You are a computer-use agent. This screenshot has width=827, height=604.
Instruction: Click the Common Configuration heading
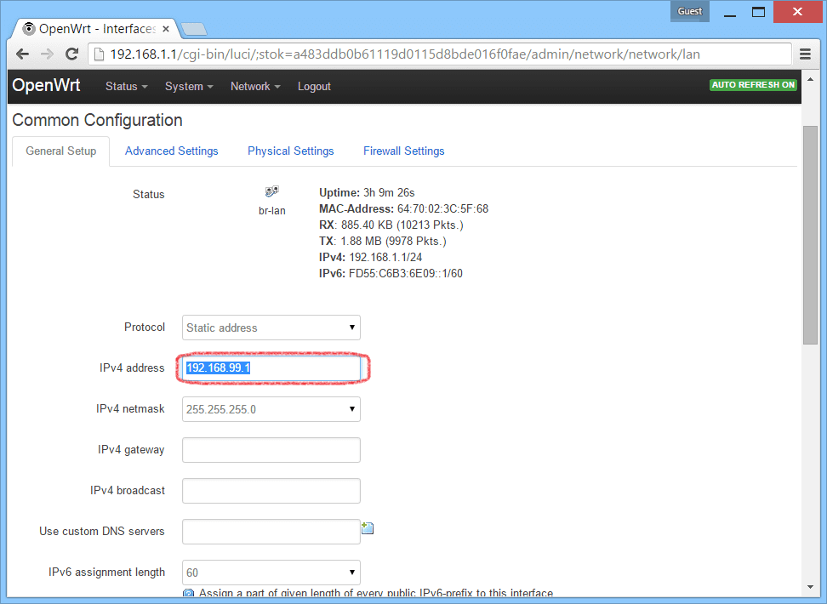[x=97, y=120]
